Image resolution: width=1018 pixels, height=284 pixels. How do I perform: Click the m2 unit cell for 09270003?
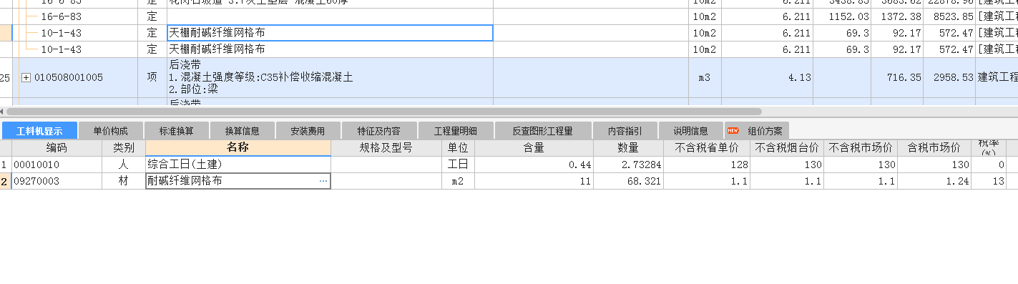click(458, 181)
